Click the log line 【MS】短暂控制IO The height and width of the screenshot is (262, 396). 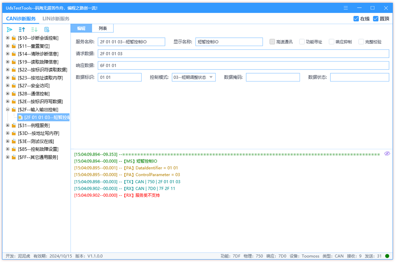click(x=116, y=161)
